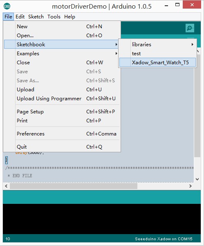
Task: Select Upload Using Programmer
Action: click(x=62, y=99)
